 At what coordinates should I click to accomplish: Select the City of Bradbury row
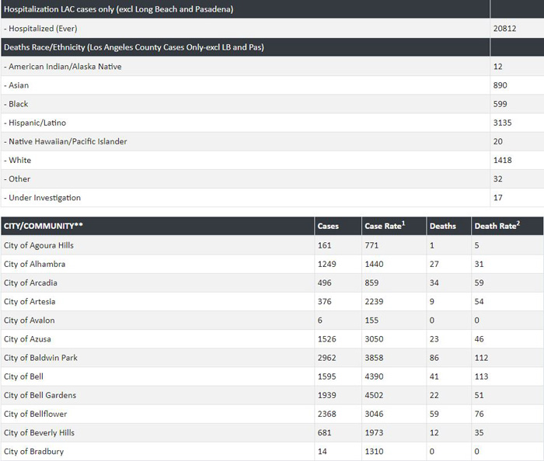pyautogui.click(x=272, y=452)
